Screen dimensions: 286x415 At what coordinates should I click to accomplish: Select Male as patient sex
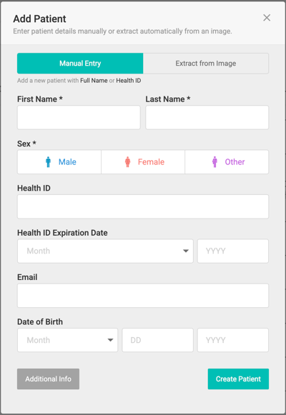(59, 162)
